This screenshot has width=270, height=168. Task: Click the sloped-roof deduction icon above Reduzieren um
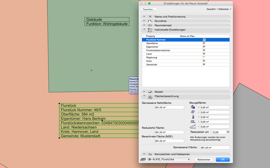coord(193,127)
